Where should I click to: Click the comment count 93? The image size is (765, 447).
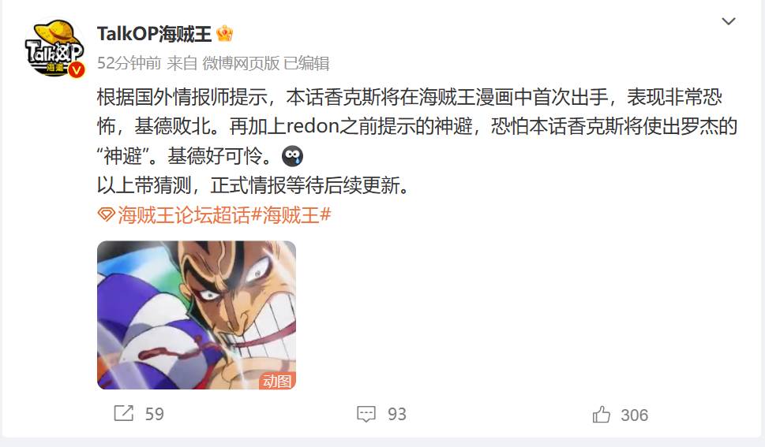[x=396, y=414]
